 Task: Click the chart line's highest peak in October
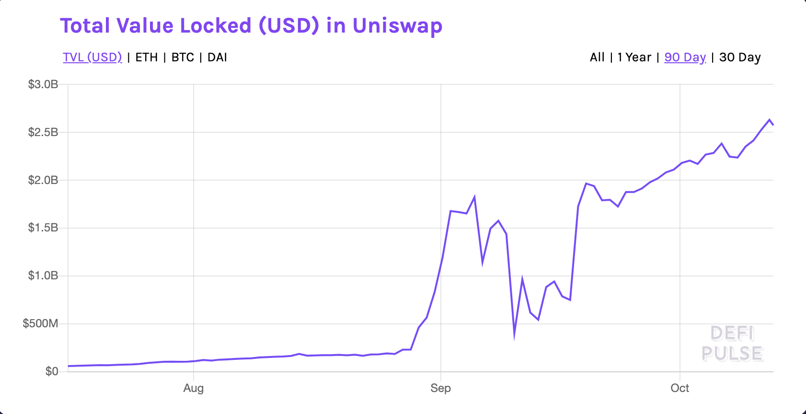click(770, 120)
